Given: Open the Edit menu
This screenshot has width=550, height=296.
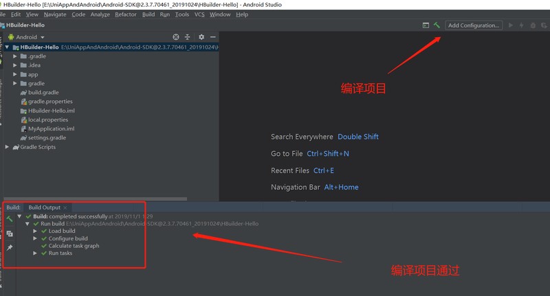Looking at the screenshot, I should 16,14.
